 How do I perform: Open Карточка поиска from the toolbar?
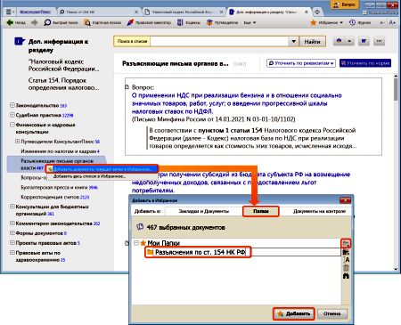point(102,22)
